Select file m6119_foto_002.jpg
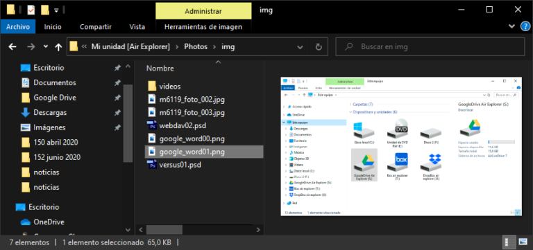Screen dimensions: 533x250 tap(192, 100)
